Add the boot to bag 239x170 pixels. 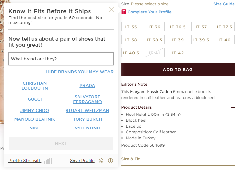178,70
